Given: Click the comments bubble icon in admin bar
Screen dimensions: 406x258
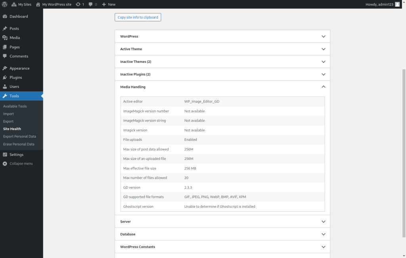Looking at the screenshot, I should 90,4.
